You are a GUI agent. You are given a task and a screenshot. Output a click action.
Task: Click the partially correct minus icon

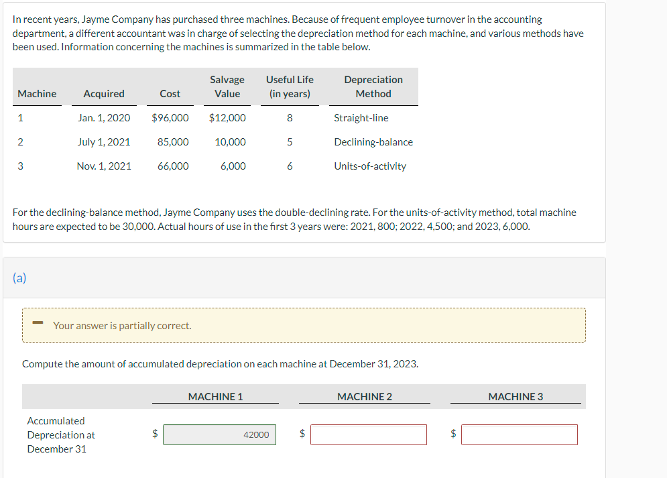pos(38,322)
